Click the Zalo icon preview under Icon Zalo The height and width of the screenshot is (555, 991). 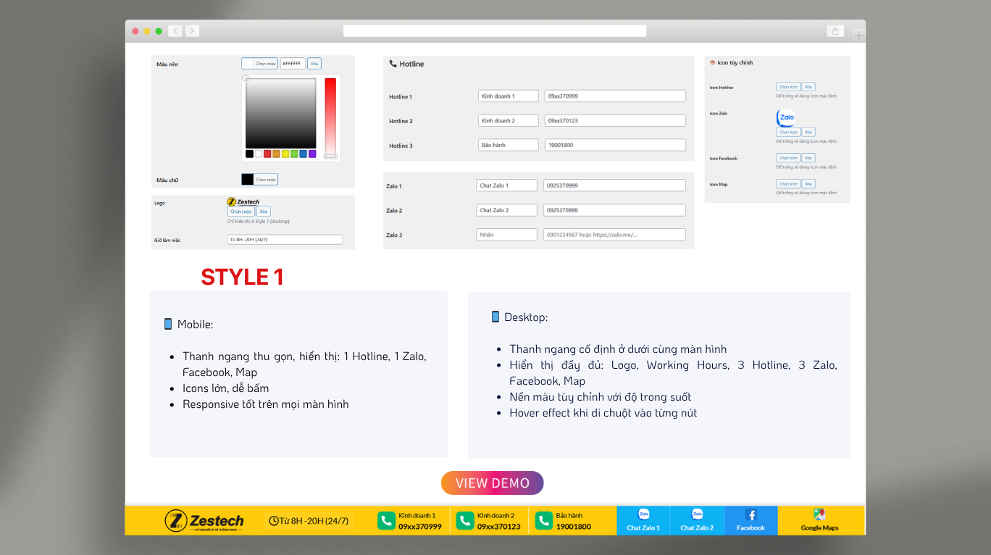786,117
